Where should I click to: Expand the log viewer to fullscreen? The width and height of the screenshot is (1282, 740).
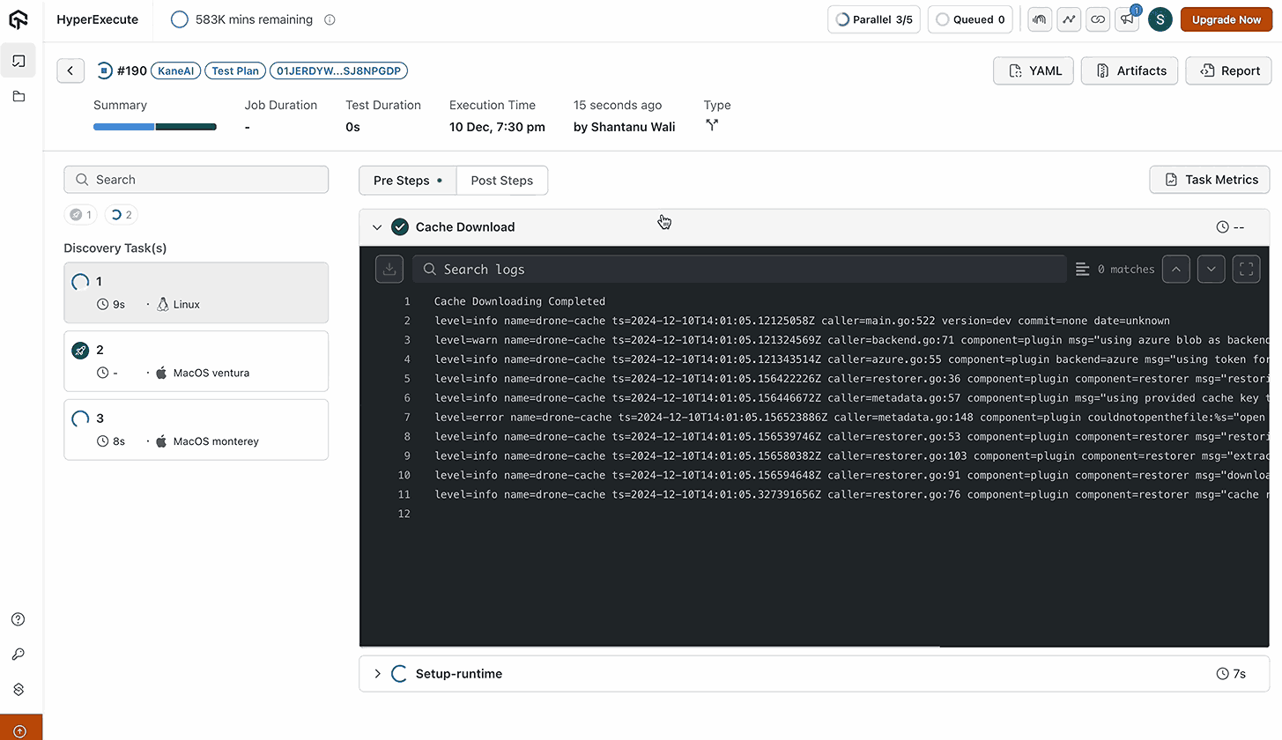point(1246,269)
